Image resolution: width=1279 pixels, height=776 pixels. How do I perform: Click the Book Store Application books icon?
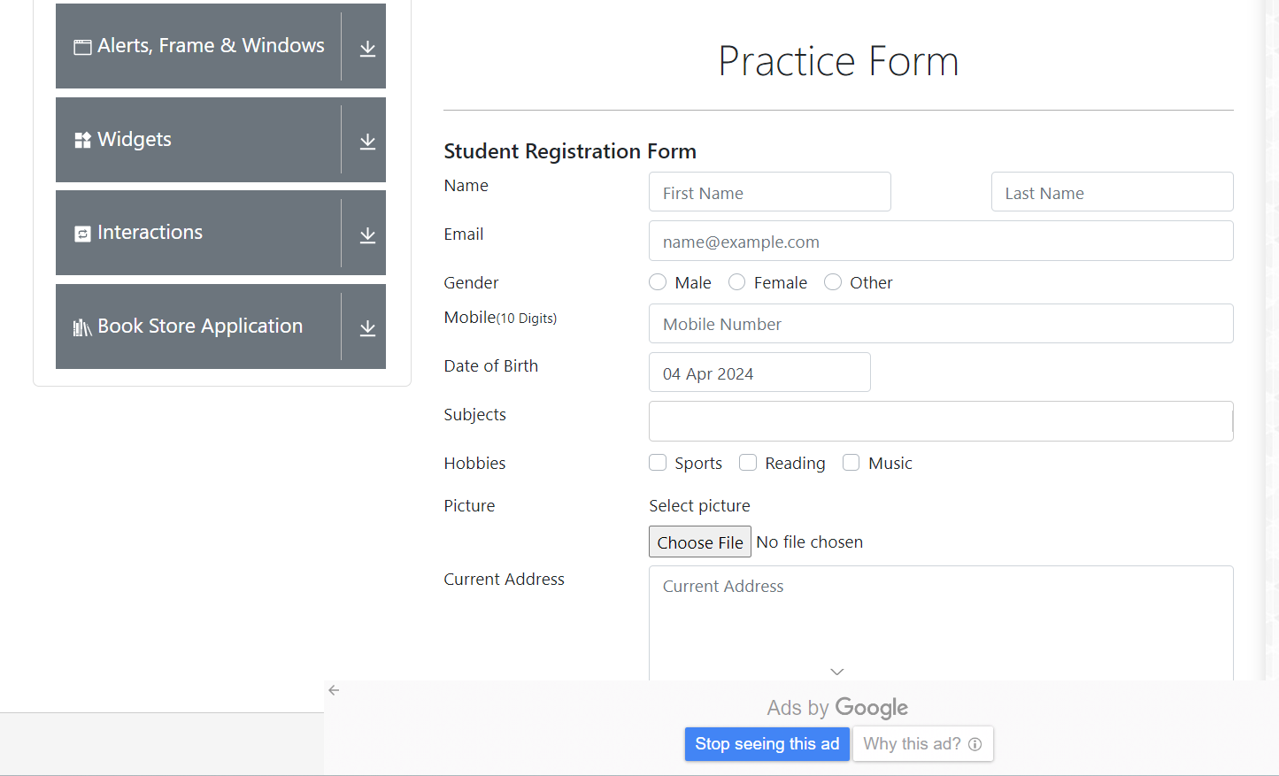click(82, 327)
